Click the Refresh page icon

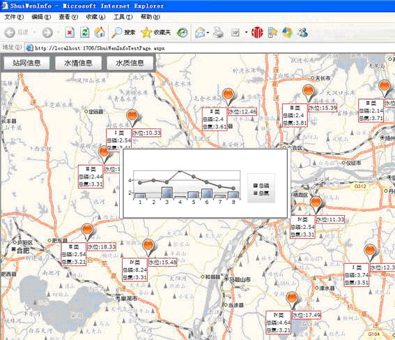(x=85, y=32)
